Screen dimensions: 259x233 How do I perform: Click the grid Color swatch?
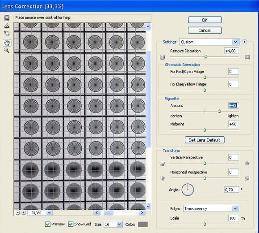[143, 224]
